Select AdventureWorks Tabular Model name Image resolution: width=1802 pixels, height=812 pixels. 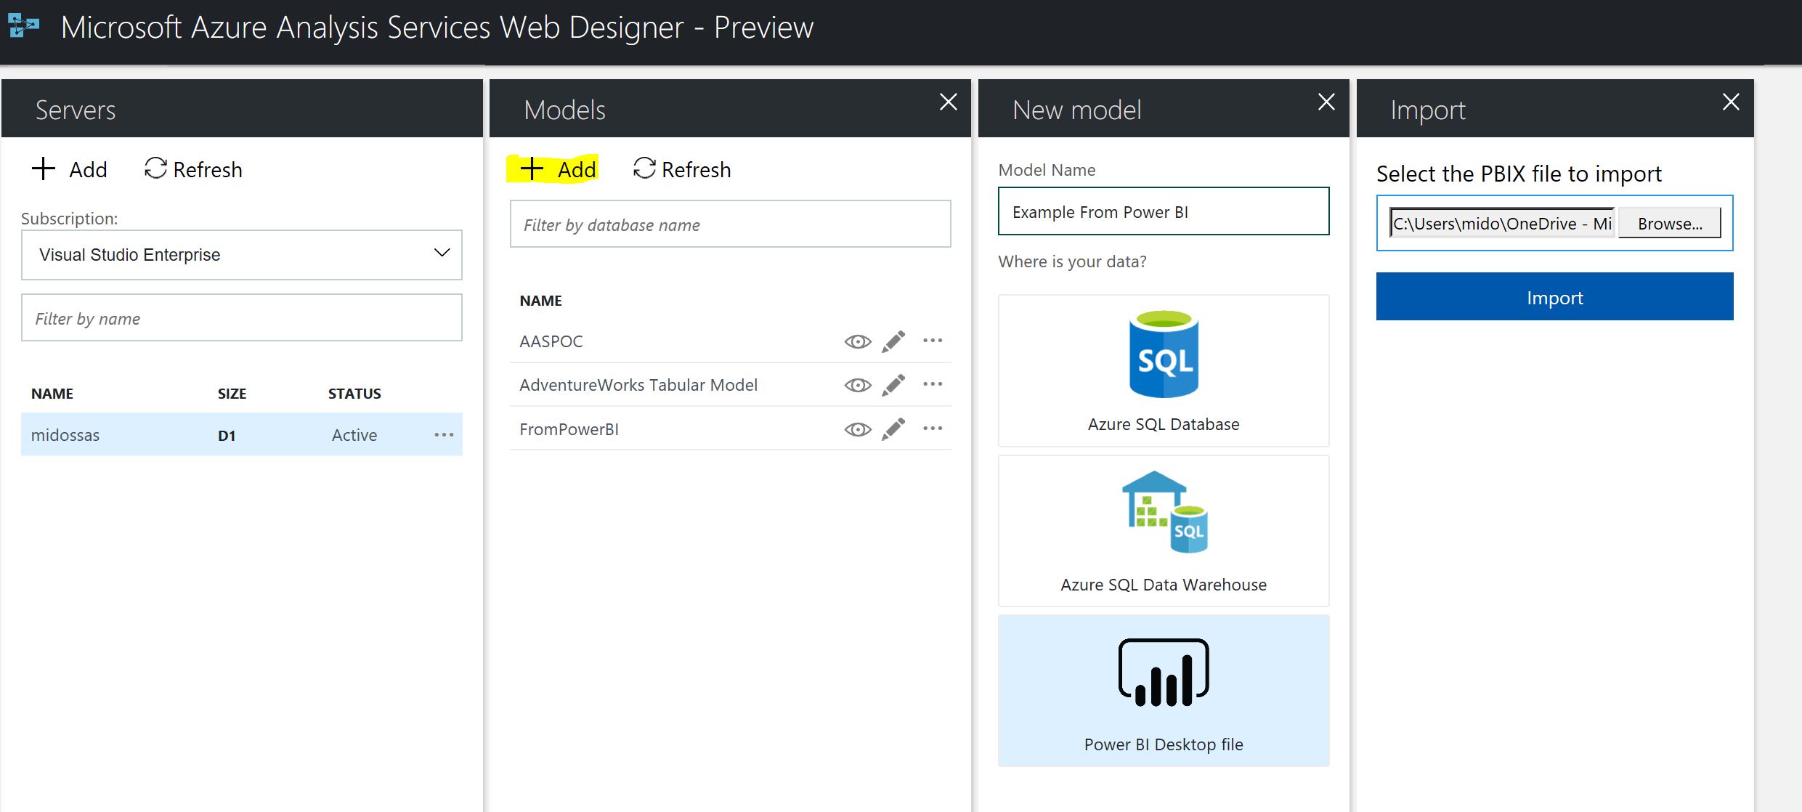[x=638, y=385]
